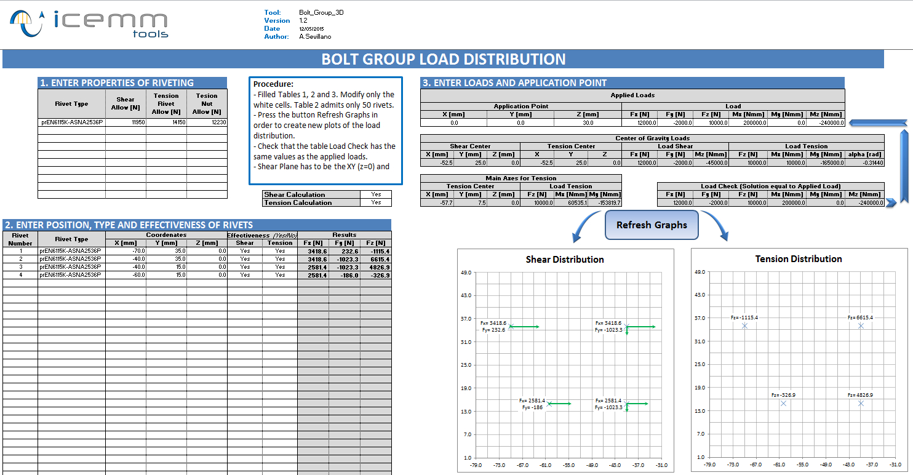Screen dimensions: 913x475
Task: Toggle Shear effectiveness for rivet number 1
Action: coord(245,251)
